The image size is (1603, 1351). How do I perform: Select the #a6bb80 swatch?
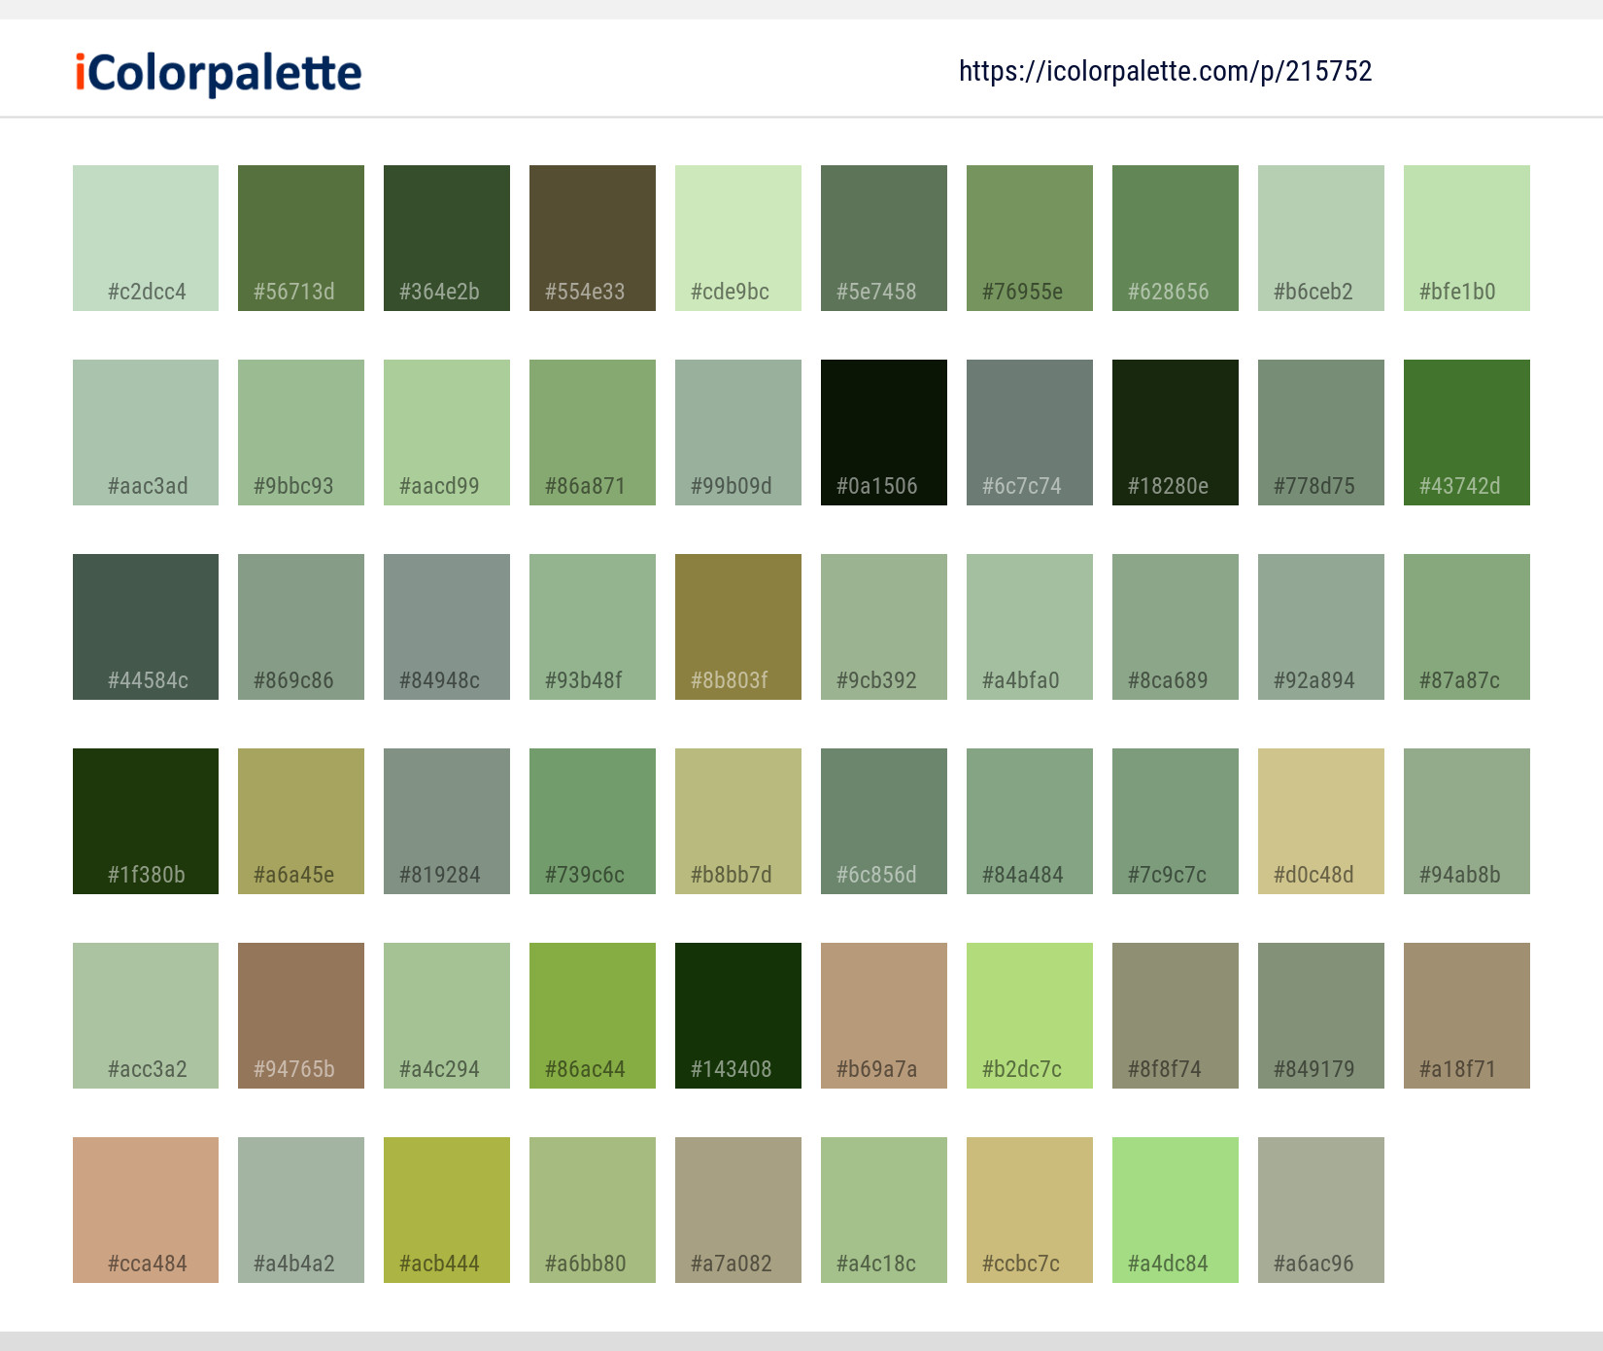(593, 1210)
